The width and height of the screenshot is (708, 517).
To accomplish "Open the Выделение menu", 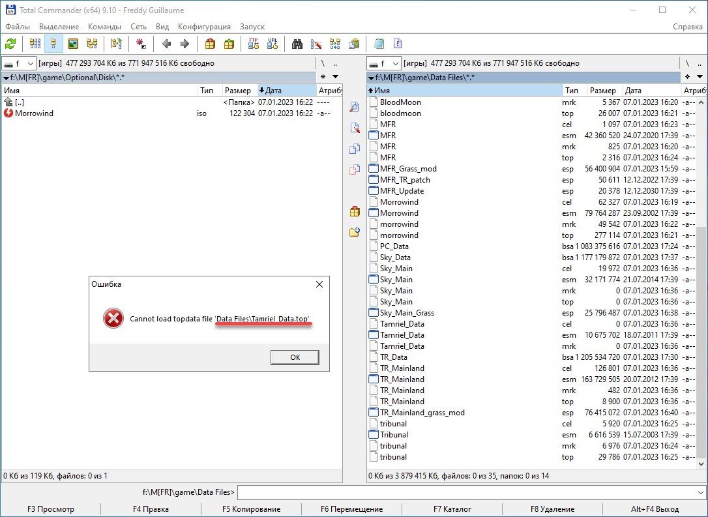I will tap(59, 27).
